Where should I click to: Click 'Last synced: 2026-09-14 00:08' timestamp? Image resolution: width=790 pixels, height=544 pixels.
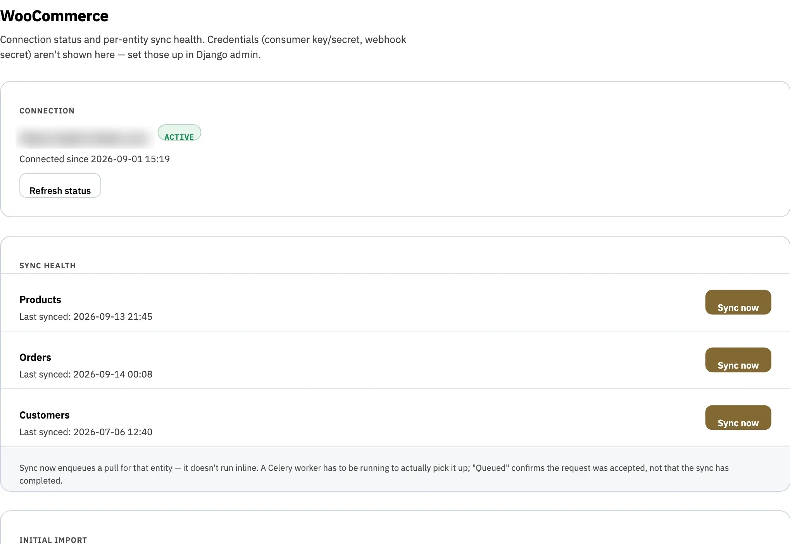[86, 374]
